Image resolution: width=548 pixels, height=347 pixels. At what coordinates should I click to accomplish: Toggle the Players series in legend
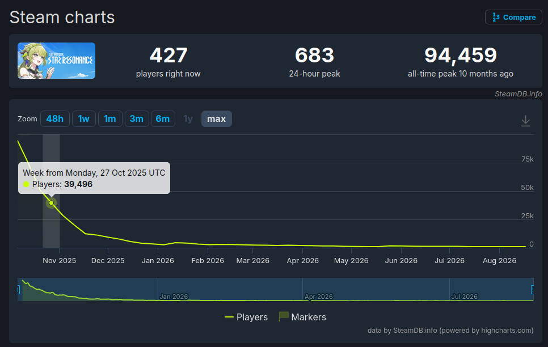click(246, 317)
